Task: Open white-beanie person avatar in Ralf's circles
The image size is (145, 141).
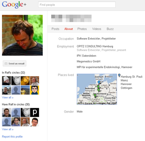Action: point(6,81)
